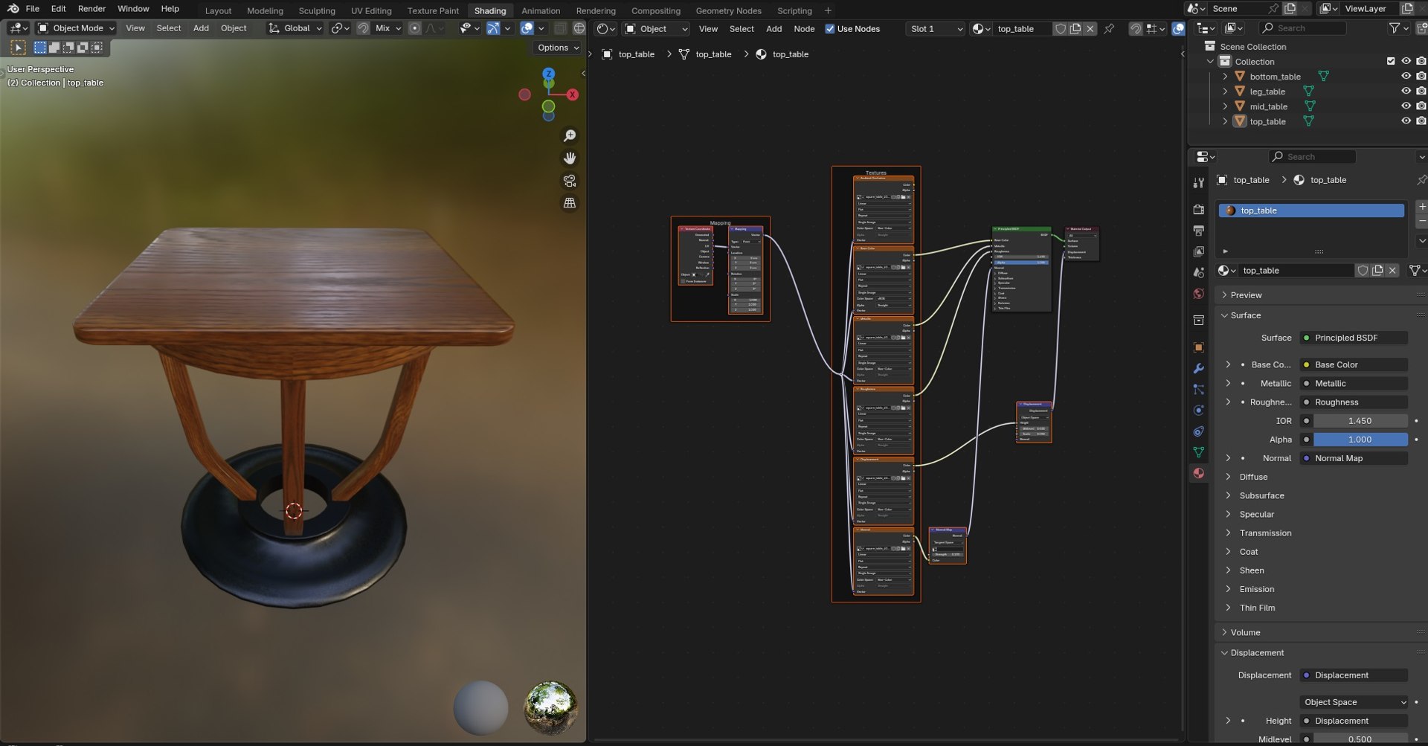This screenshot has width=1428, height=746.
Task: Toggle Use Nodes checkbox
Action: point(830,29)
